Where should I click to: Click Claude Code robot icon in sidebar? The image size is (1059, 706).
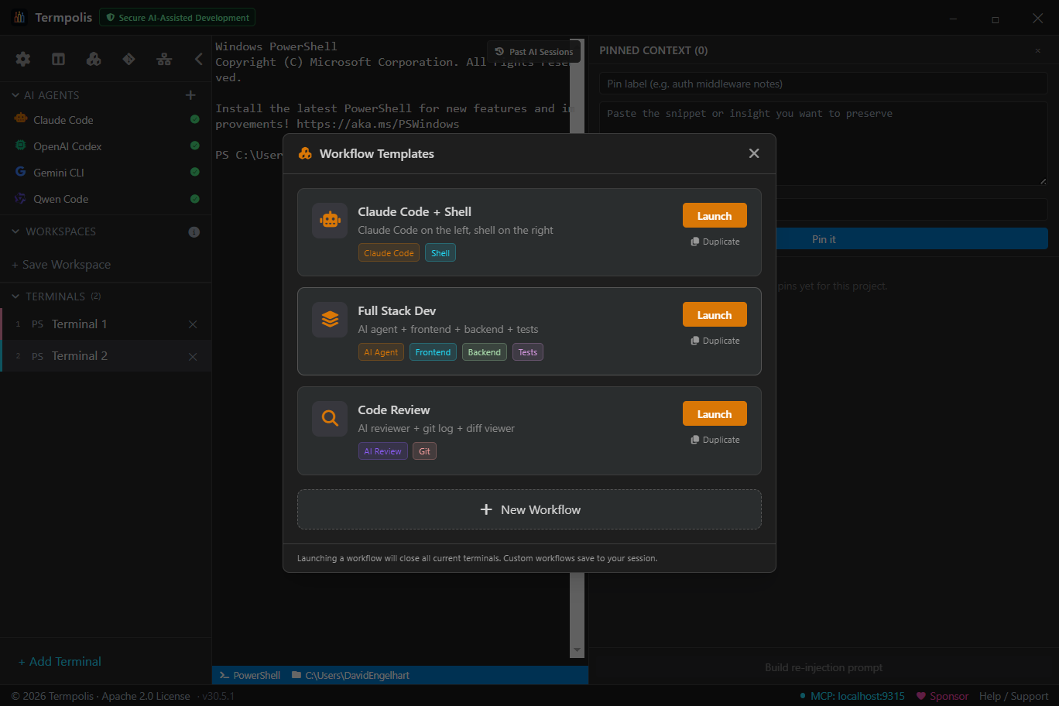21,119
